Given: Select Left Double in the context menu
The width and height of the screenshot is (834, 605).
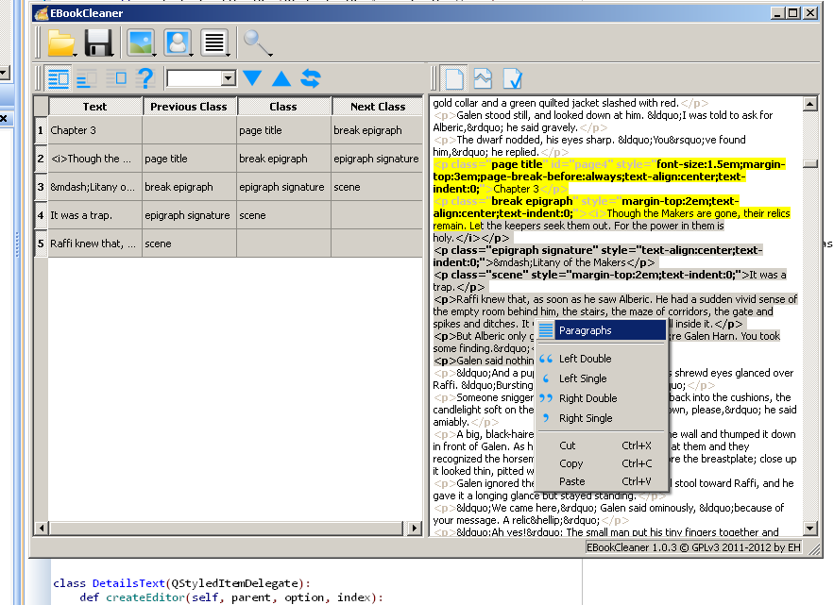Looking at the screenshot, I should coord(585,359).
